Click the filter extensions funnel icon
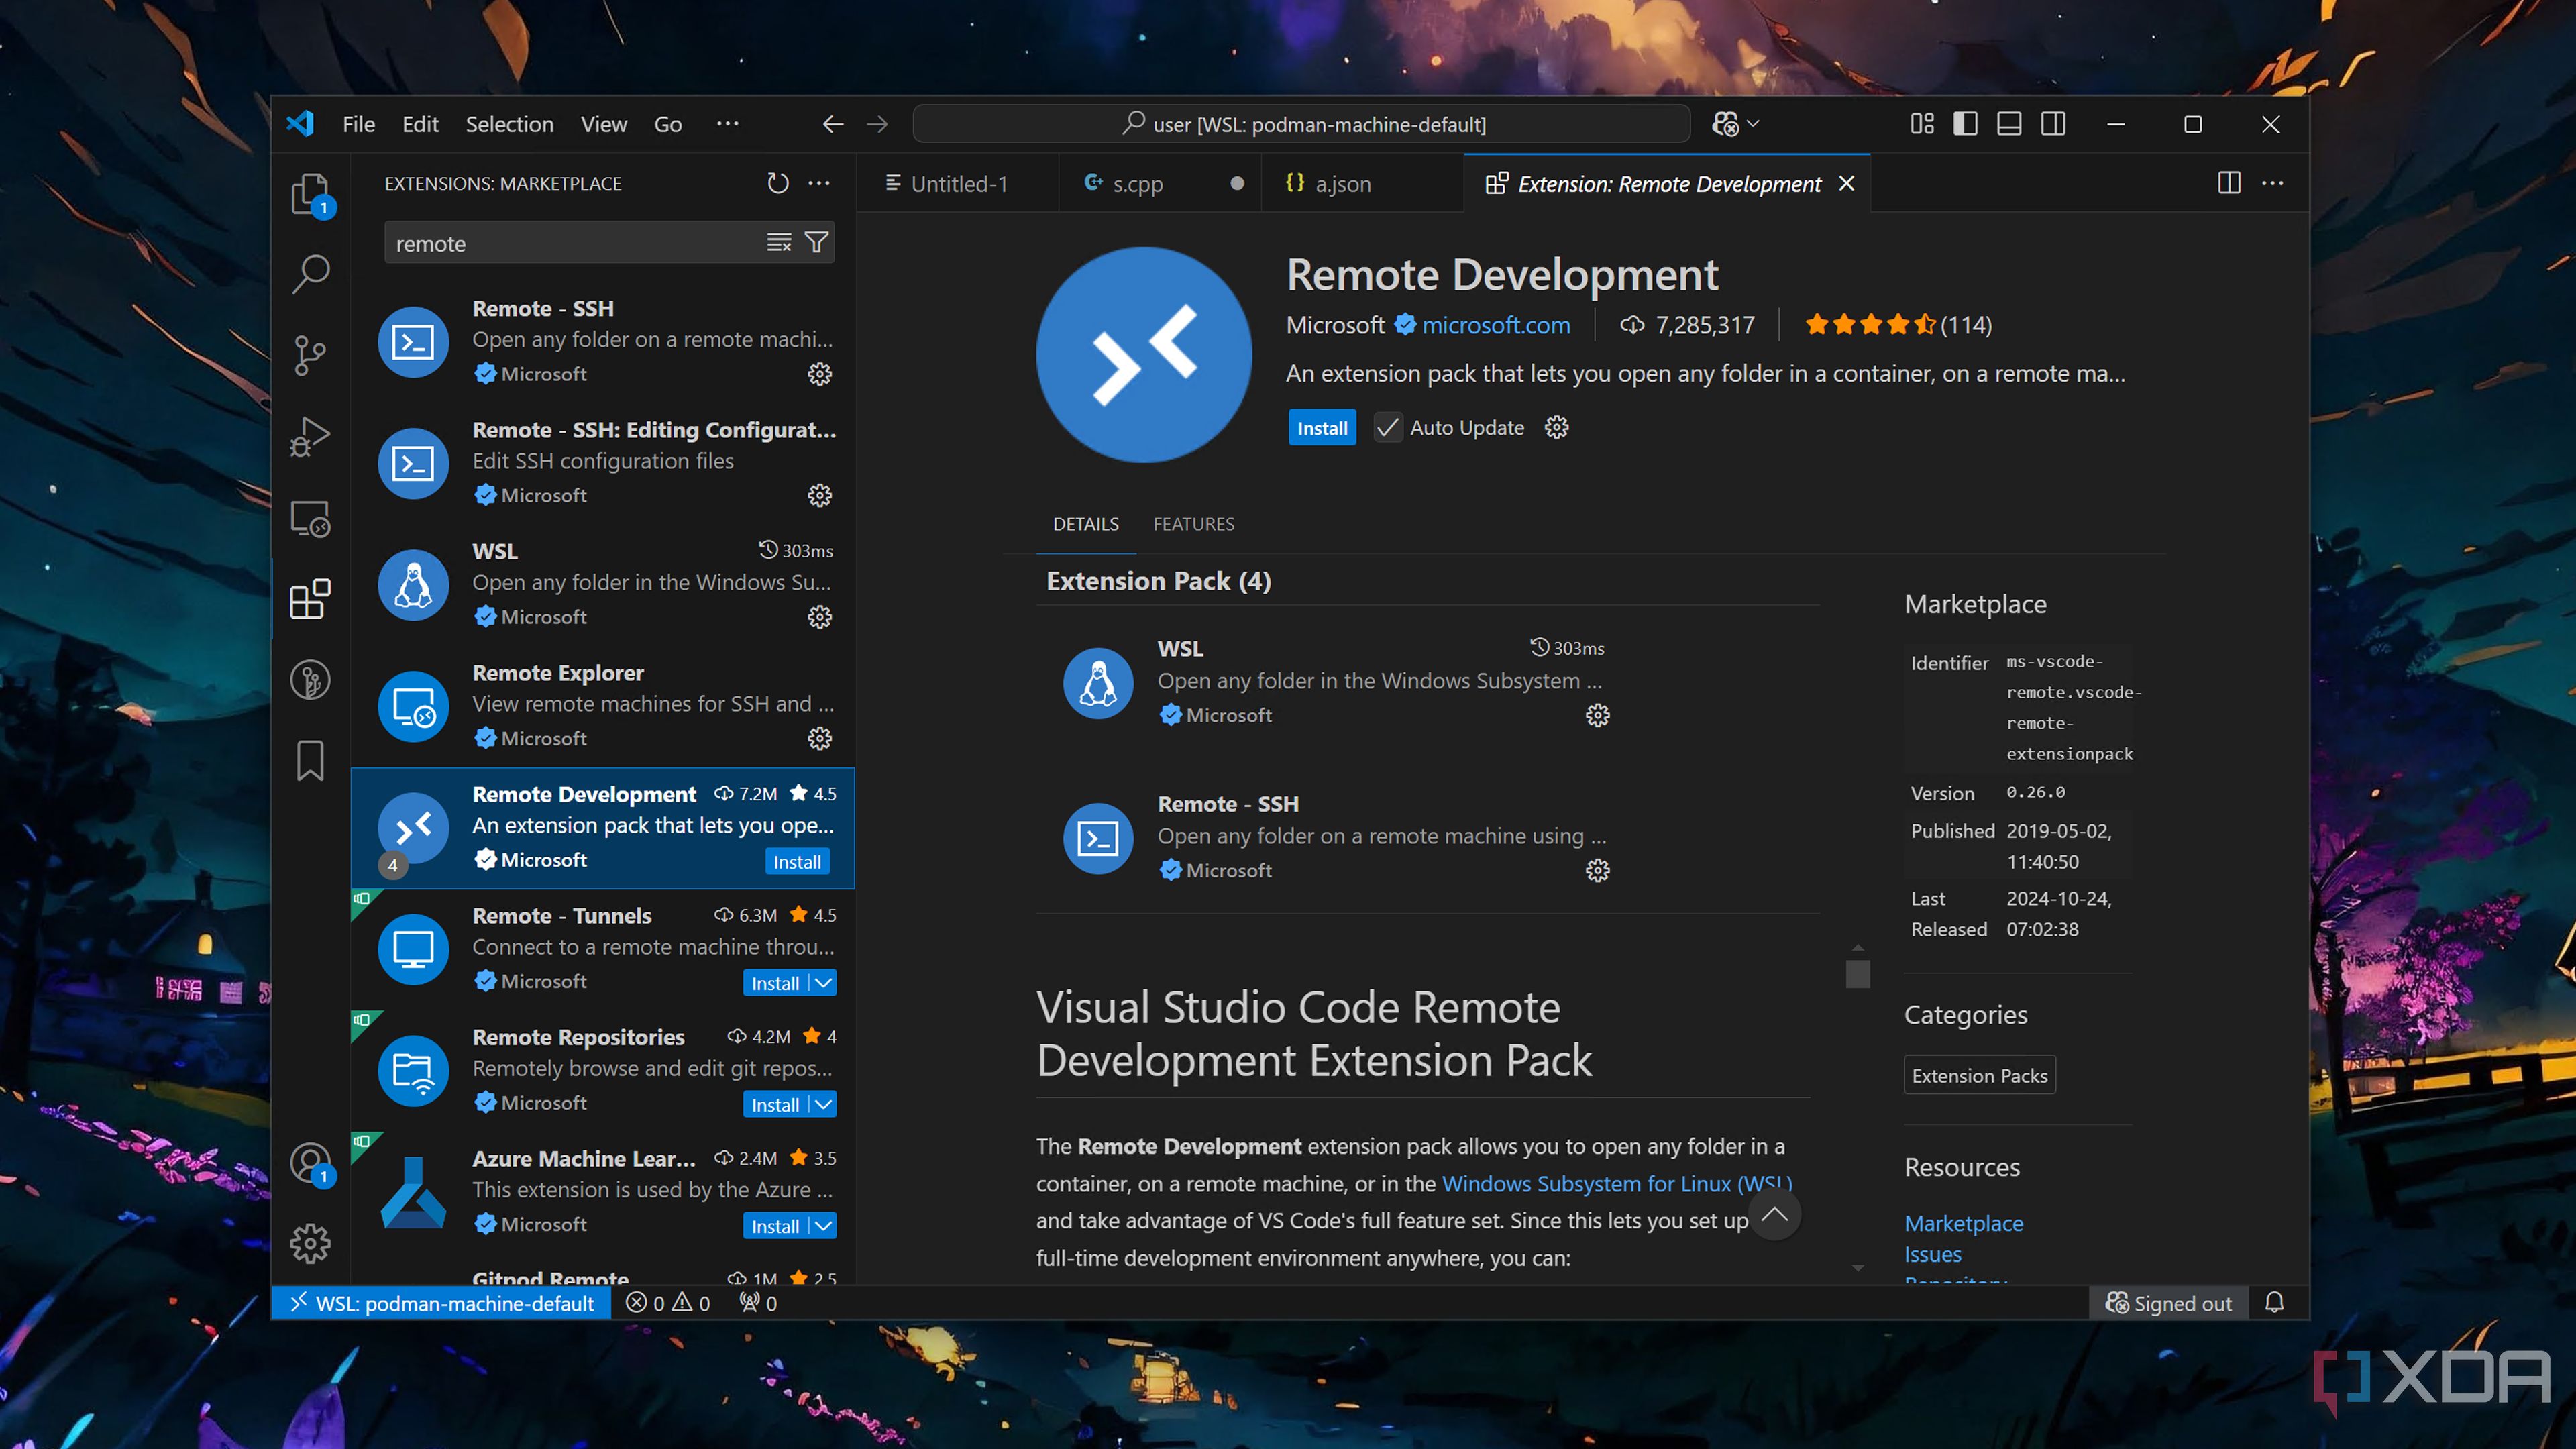This screenshot has width=2576, height=1449. click(816, 243)
